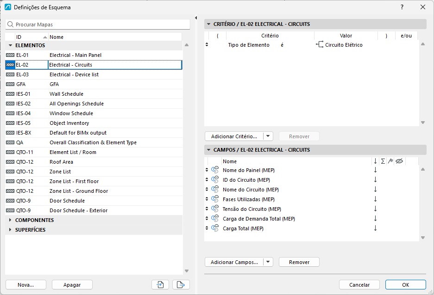Toggle sort arrow for Carga de Demanda Total (MEP)

(x=375, y=219)
